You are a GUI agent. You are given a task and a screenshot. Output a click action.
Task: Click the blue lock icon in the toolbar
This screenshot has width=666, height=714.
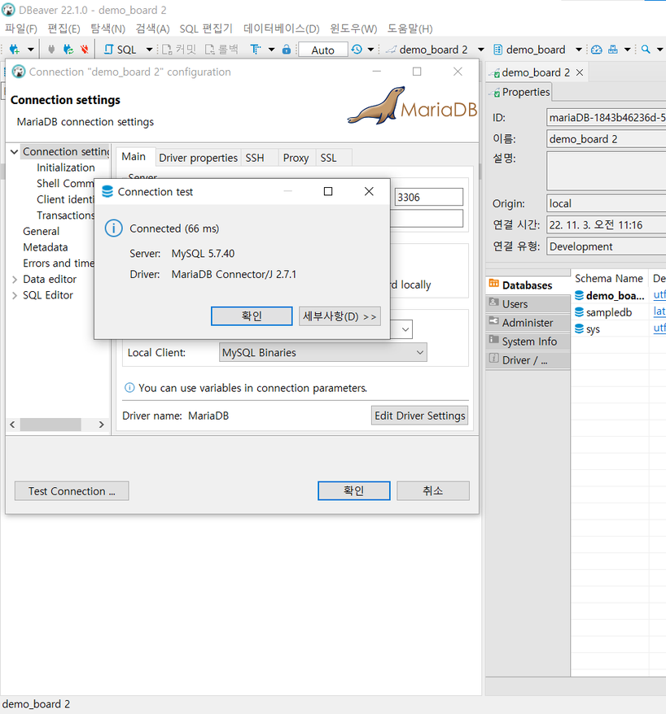coord(287,49)
